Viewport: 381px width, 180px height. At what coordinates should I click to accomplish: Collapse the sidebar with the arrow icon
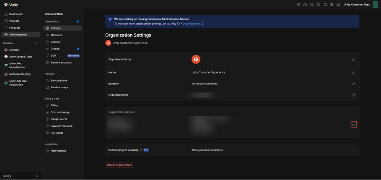pos(37,176)
